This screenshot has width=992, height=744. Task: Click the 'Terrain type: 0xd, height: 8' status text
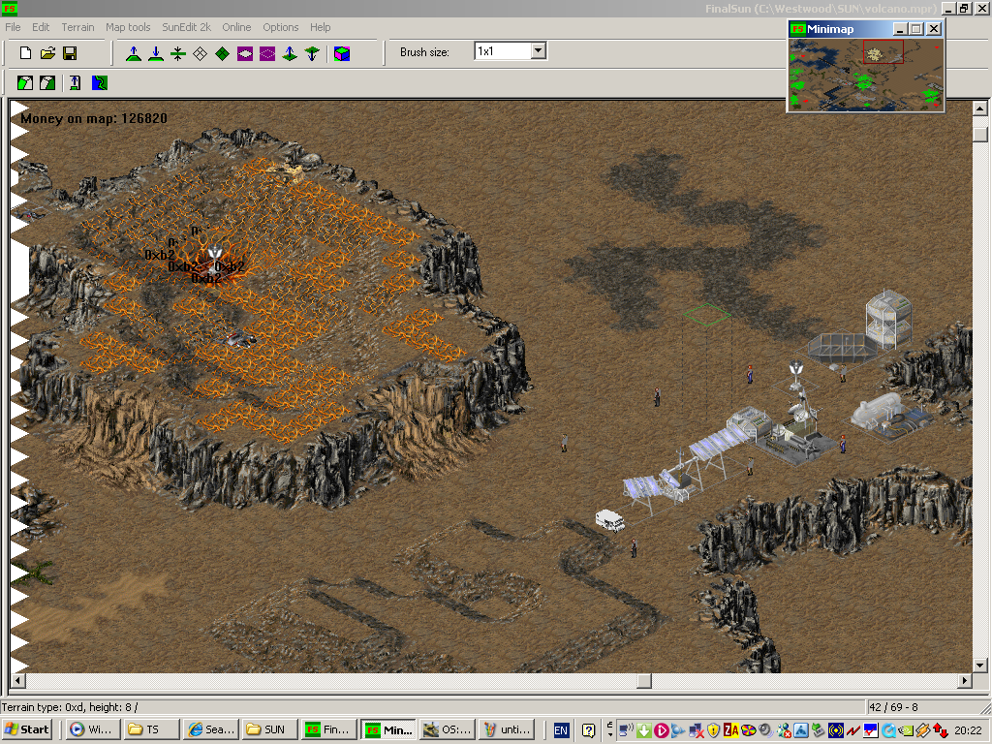(x=70, y=707)
